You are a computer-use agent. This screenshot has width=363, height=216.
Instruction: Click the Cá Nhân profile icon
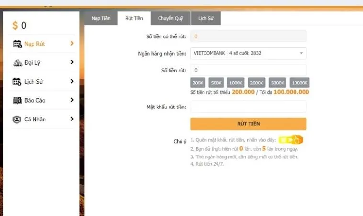(x=17, y=120)
